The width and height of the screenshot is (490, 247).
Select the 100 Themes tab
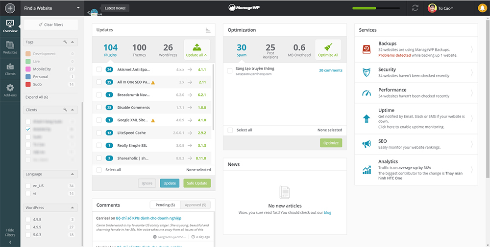(139, 50)
